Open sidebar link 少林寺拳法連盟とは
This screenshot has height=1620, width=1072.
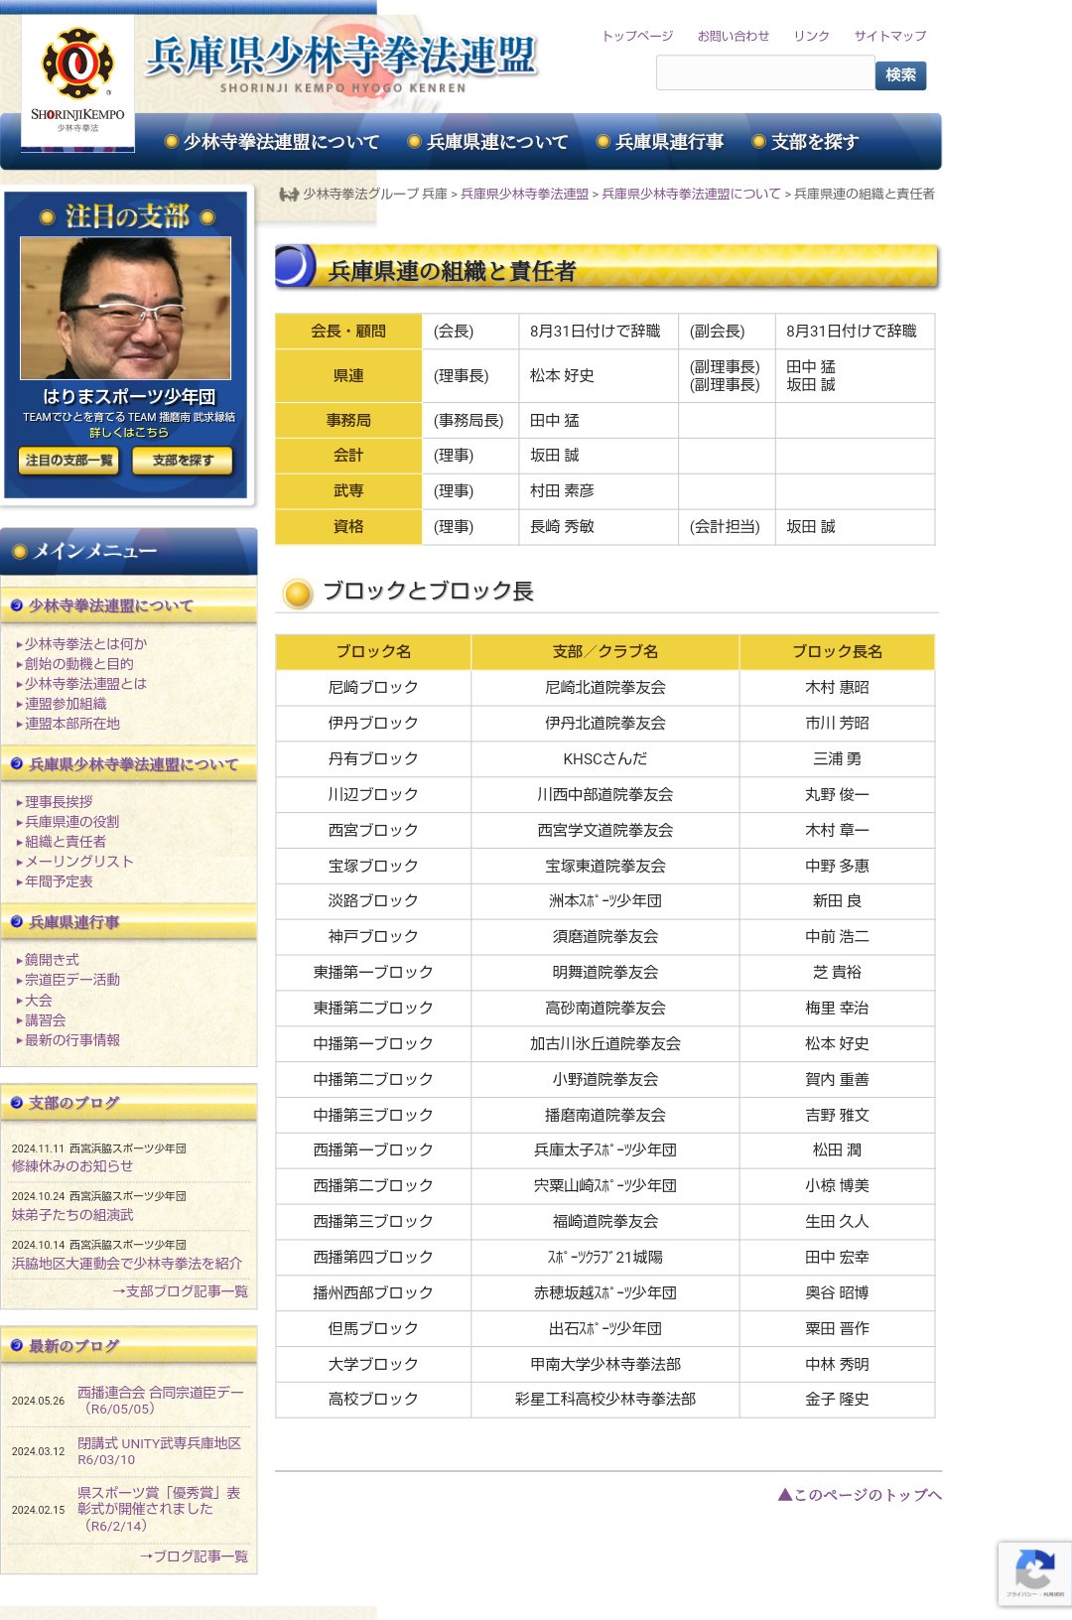85,684
